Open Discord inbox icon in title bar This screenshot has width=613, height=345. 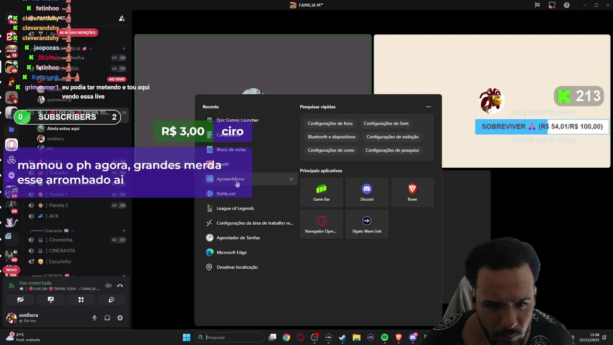[552, 5]
